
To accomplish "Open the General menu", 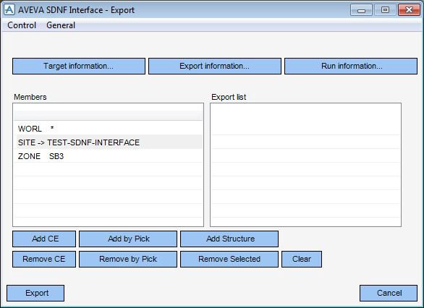I will pyautogui.click(x=61, y=25).
